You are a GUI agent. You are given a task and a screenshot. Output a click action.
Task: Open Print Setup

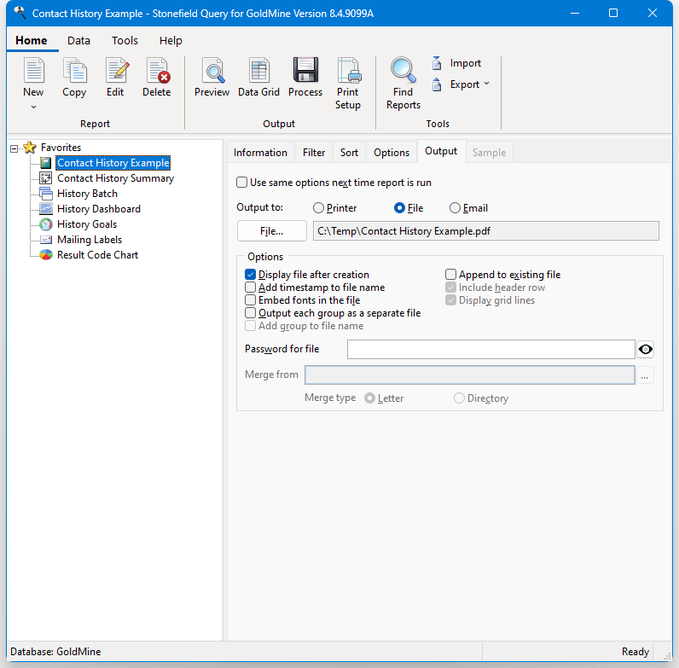tap(349, 70)
